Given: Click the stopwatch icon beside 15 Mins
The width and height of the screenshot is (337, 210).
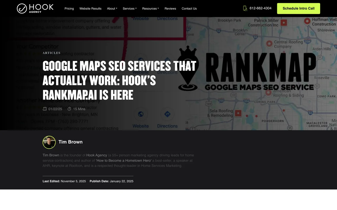Looking at the screenshot, I should pyautogui.click(x=70, y=109).
